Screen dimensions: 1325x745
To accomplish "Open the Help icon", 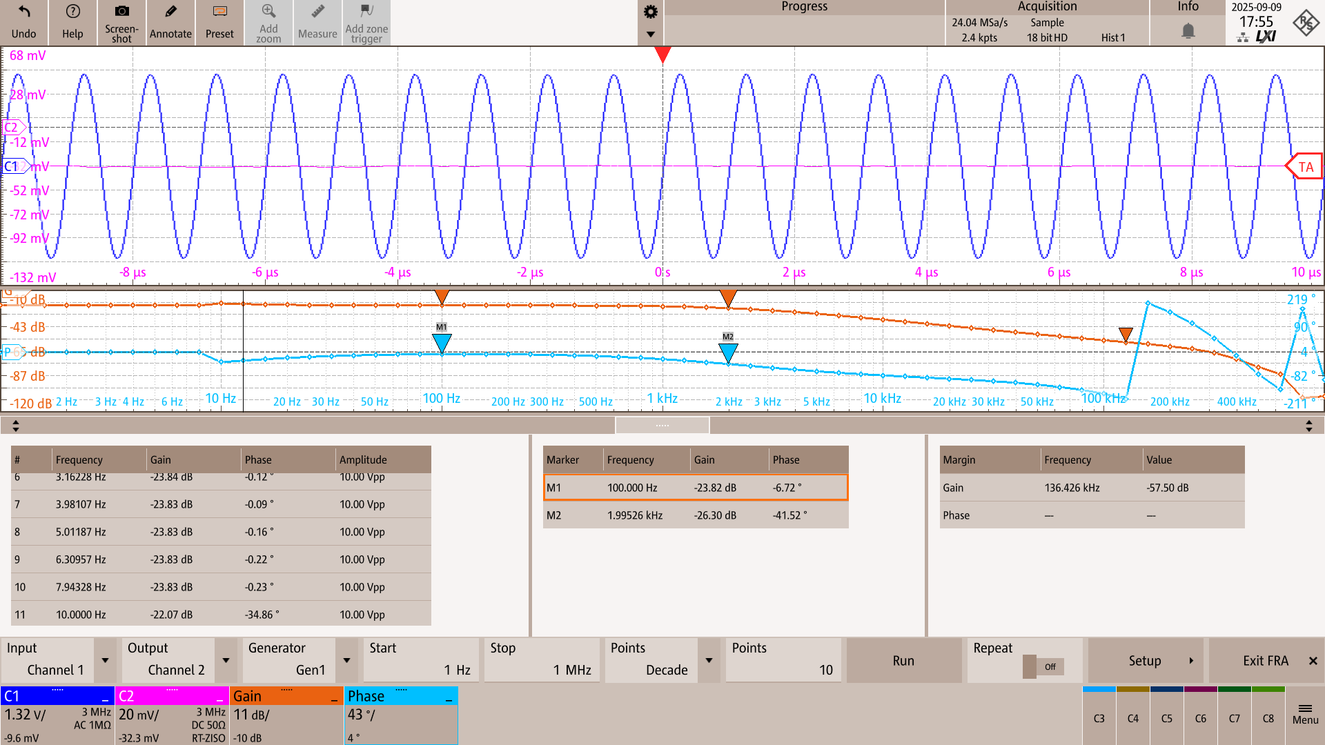I will (x=72, y=12).
